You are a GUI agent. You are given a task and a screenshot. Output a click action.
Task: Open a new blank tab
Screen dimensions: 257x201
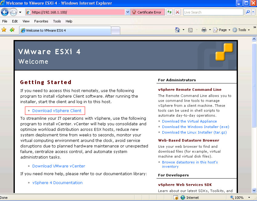116,30
